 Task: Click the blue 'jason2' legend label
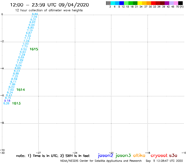(x=106, y=155)
